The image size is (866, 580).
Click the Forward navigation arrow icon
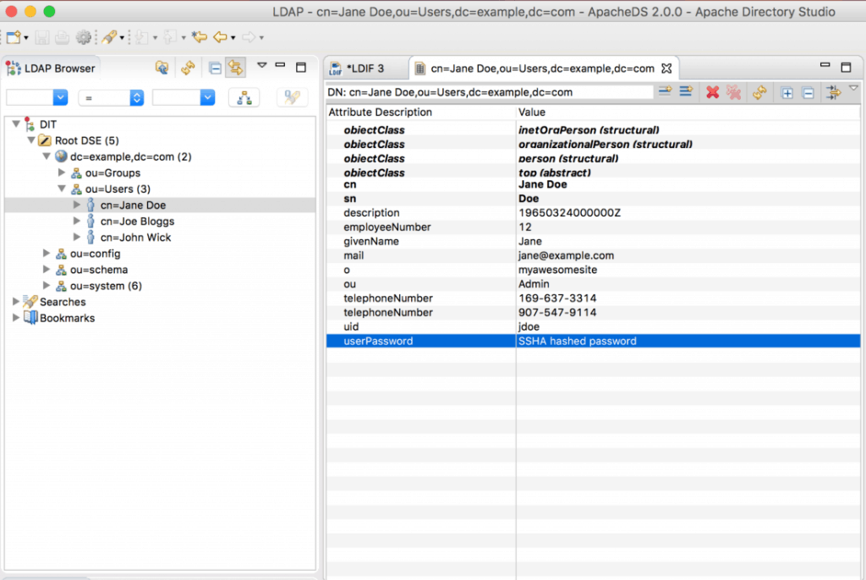[249, 37]
